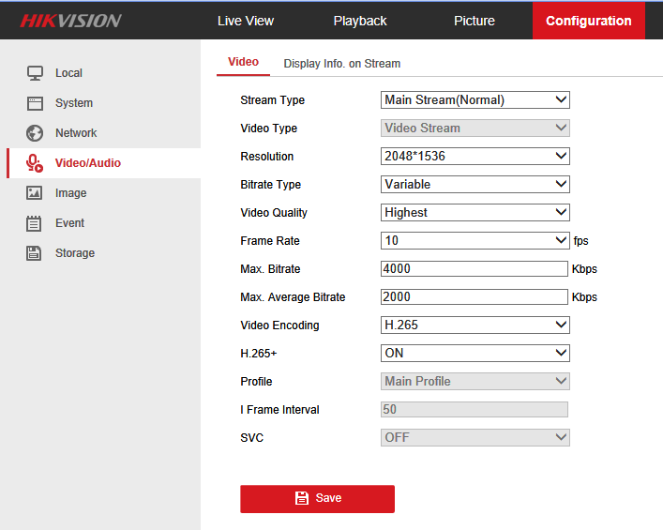Go to the Live View menu
663x530 pixels.
pos(244,21)
